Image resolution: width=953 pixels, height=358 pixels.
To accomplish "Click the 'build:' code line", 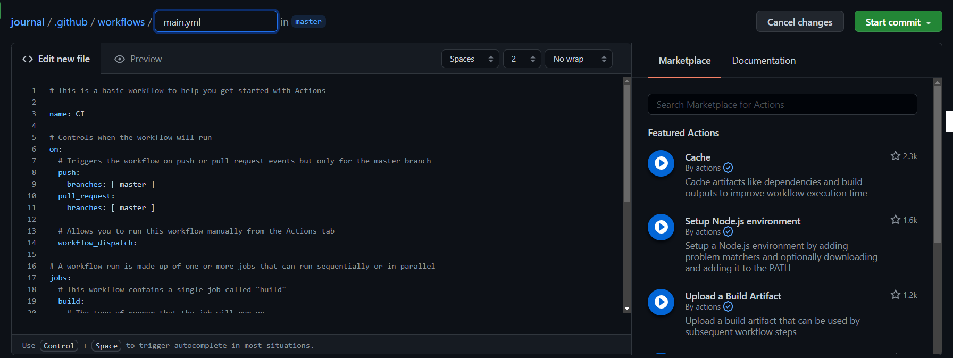I will pyautogui.click(x=71, y=301).
